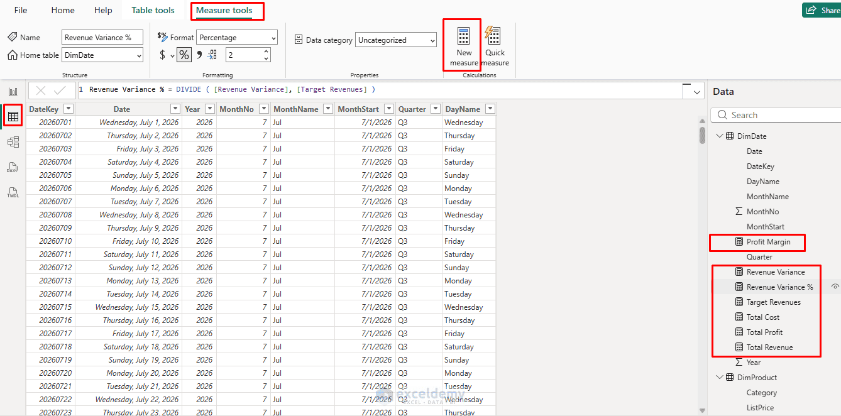The image size is (841, 416).
Task: Click the Total Revenue measure icon
Action: [739, 348]
